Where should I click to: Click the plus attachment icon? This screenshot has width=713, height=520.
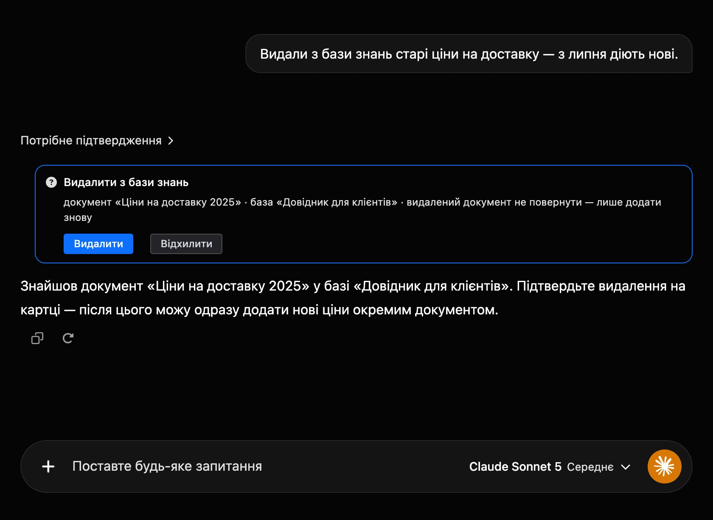[x=48, y=466]
